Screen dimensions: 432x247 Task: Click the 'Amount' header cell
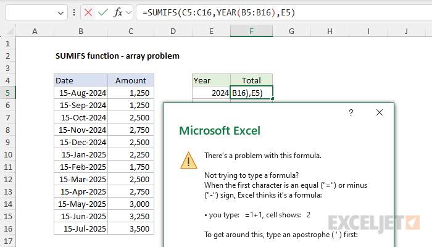tap(131, 80)
